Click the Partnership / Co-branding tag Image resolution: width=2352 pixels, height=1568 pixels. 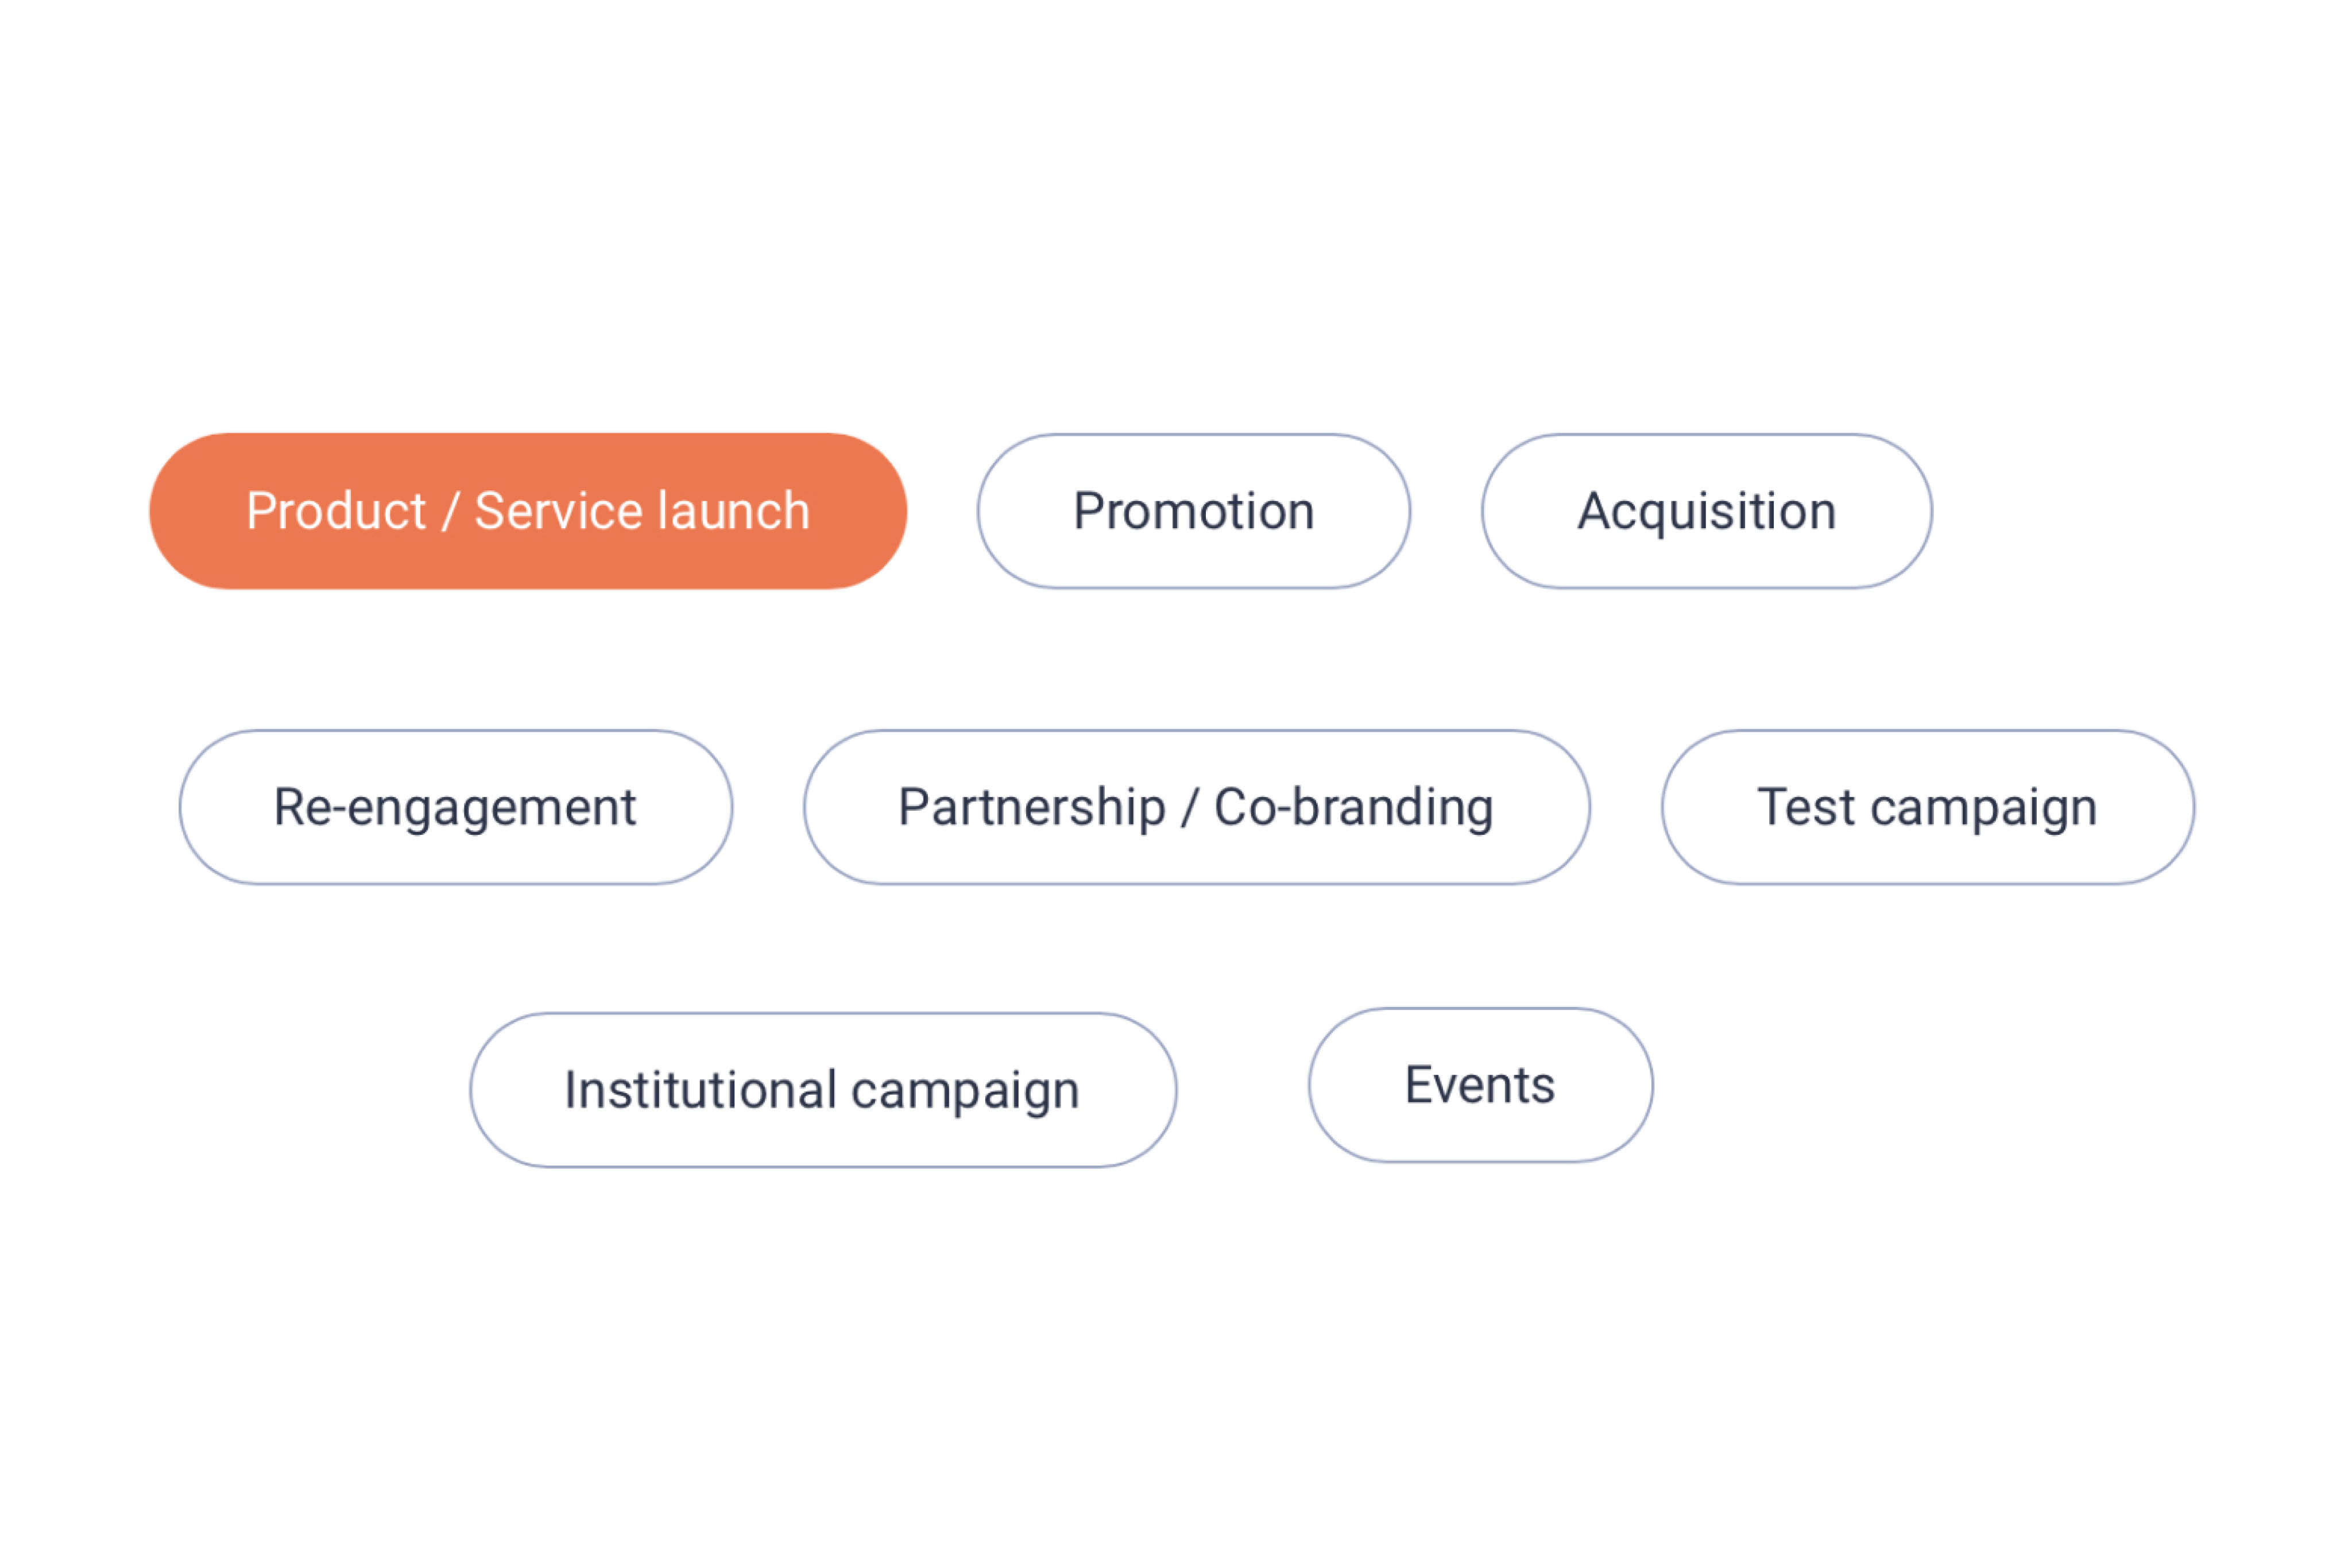coord(1196,807)
